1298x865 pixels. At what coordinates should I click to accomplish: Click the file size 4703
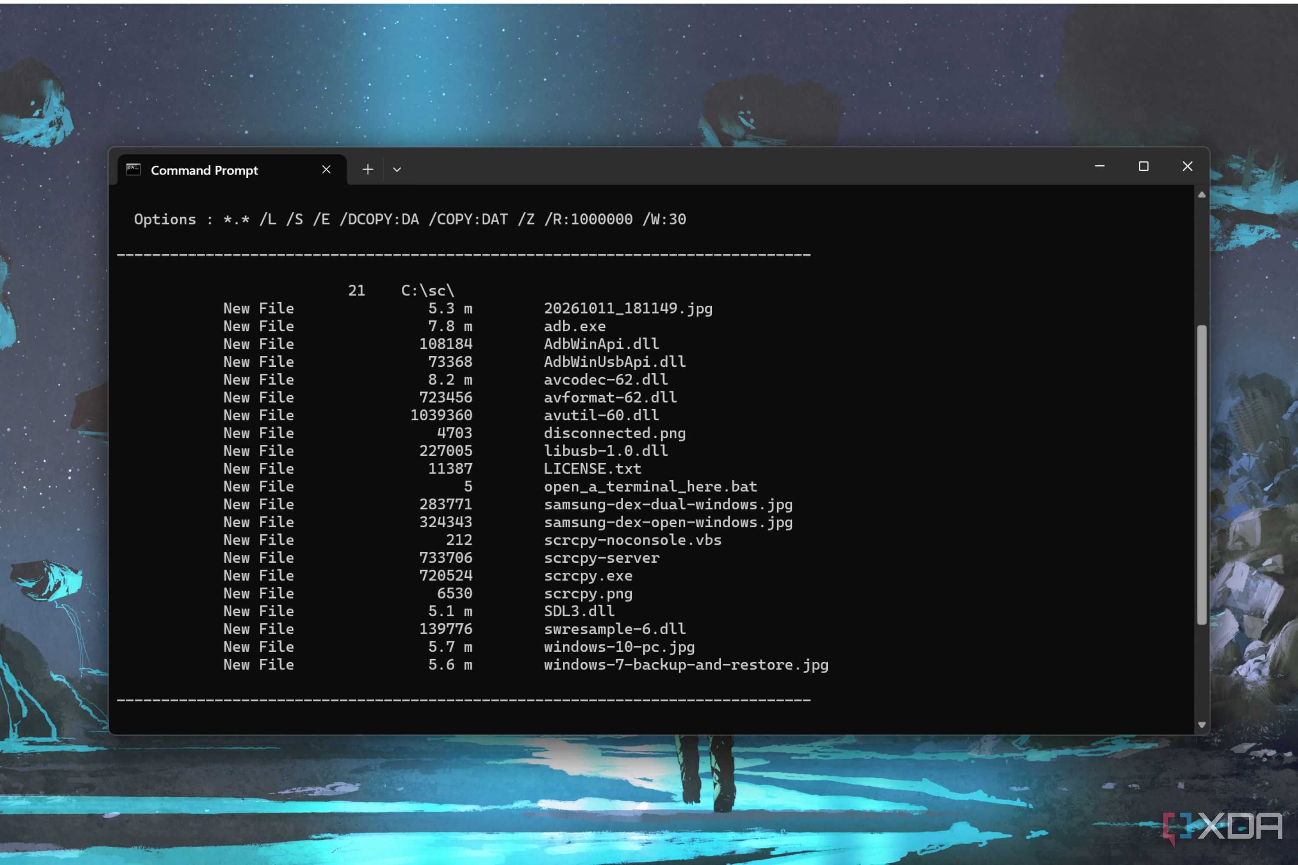[455, 433]
